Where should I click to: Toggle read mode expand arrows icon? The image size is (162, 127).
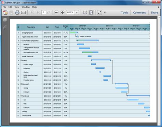coord(99,12)
